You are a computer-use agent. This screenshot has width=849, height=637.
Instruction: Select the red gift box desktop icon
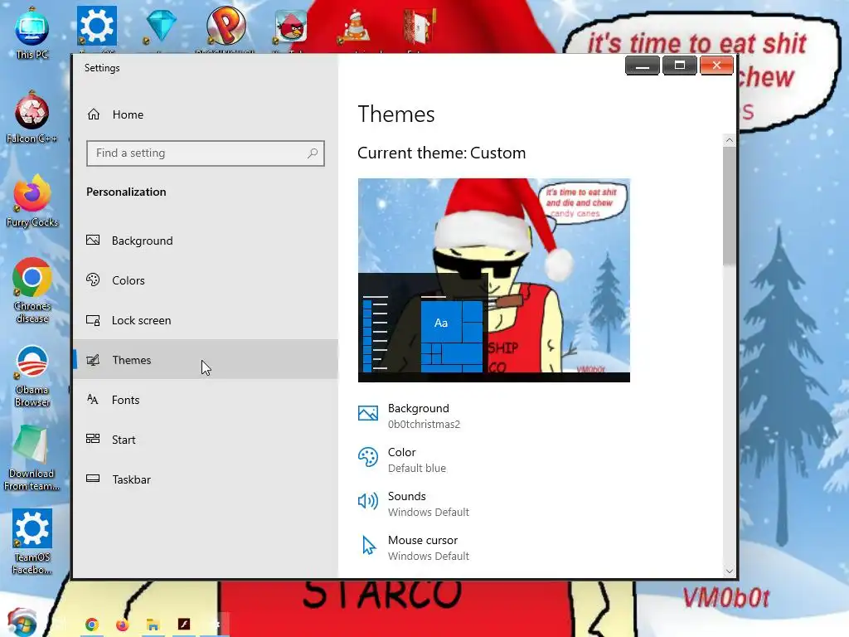[x=420, y=26]
